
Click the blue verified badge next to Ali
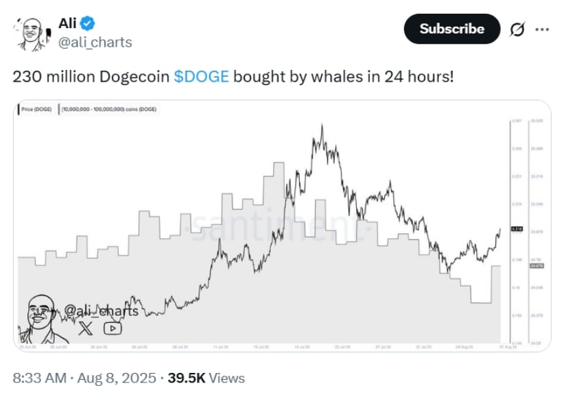87,23
